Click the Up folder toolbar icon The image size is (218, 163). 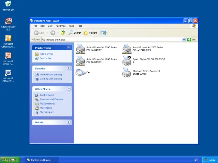(63, 33)
